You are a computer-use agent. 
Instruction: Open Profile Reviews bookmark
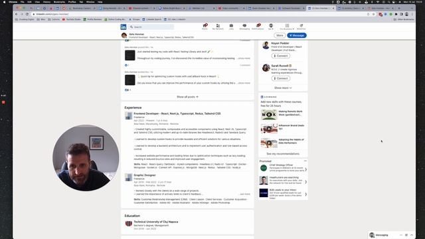[x=92, y=19]
